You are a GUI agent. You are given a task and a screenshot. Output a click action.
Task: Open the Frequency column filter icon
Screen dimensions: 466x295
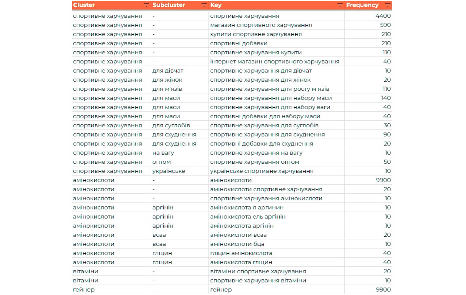tap(387, 5)
